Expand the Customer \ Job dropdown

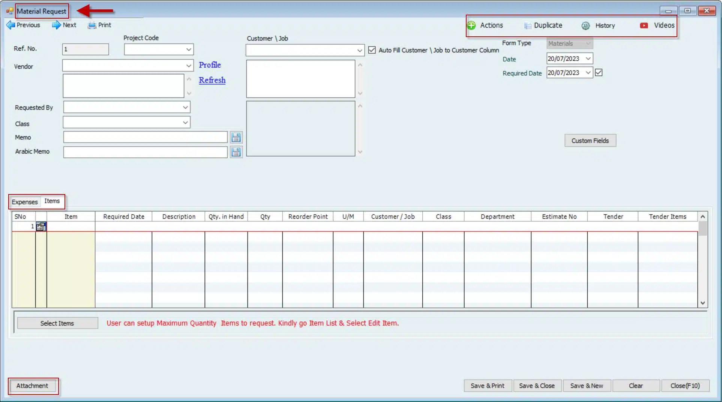click(359, 50)
